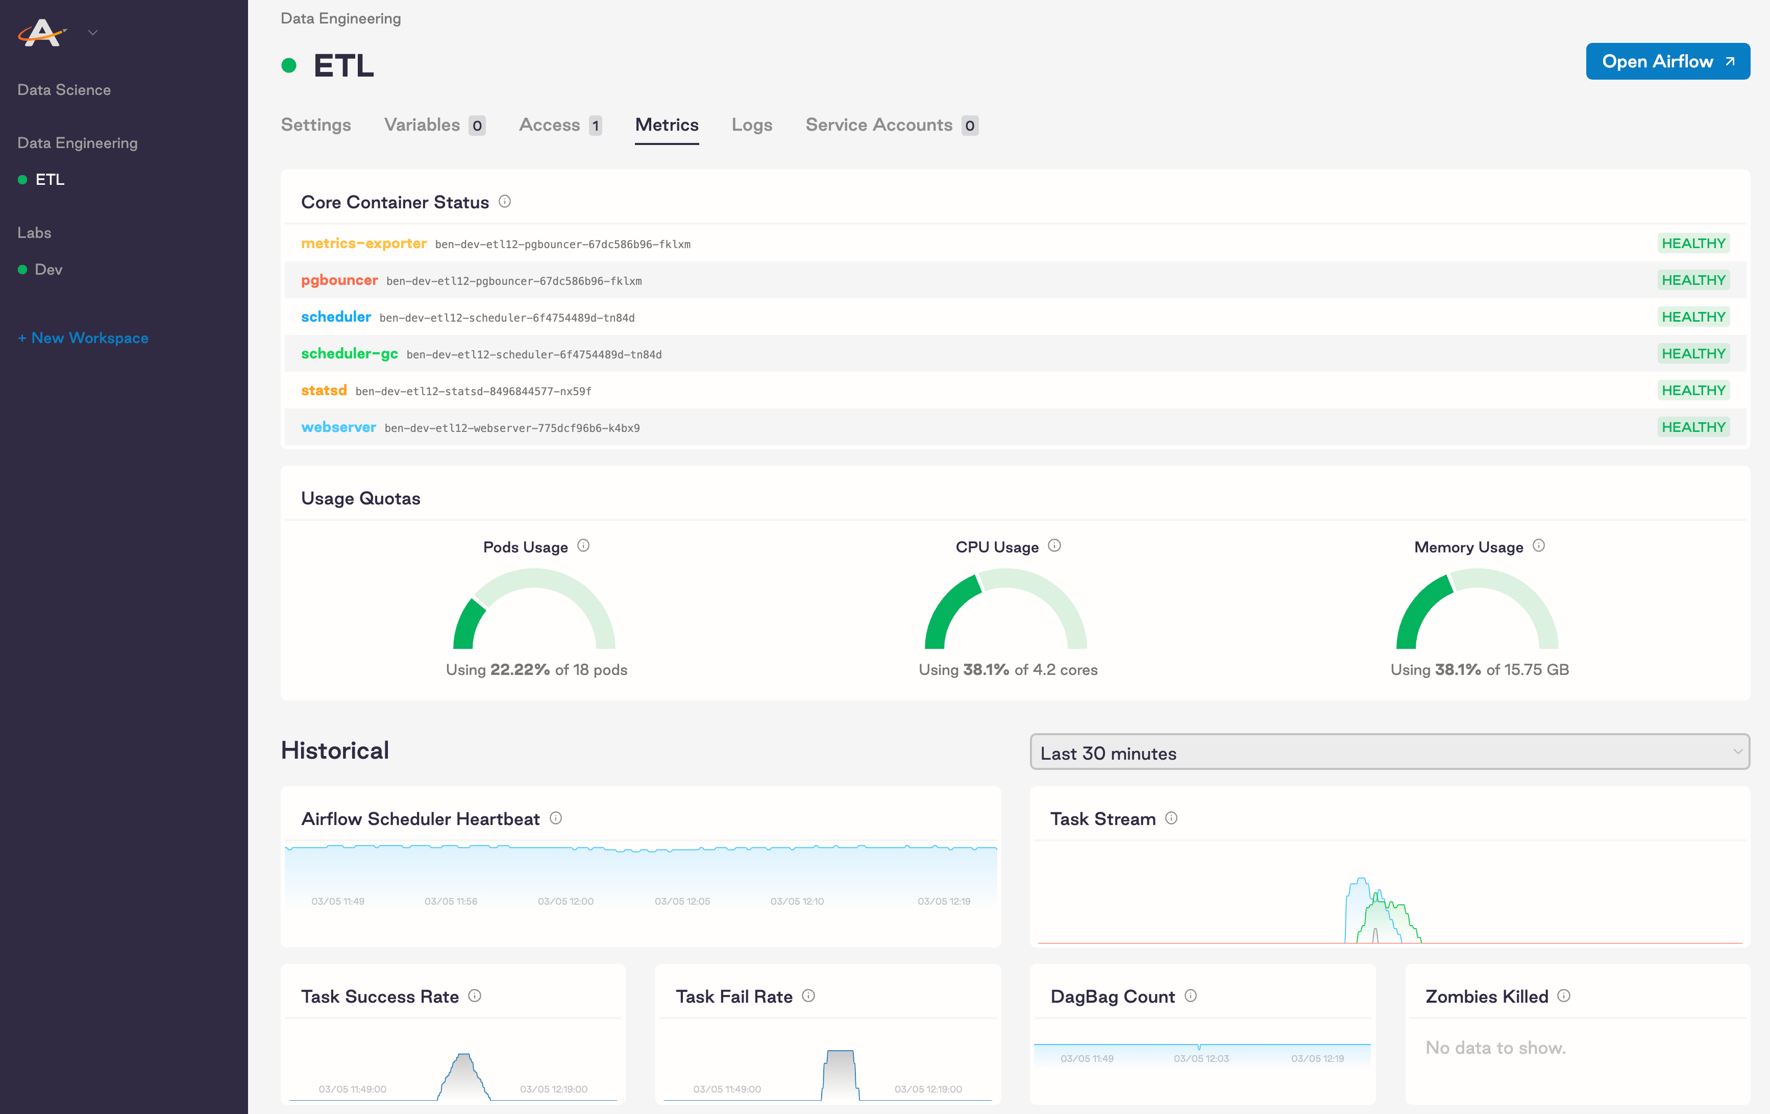Click the Astronomer logo icon
This screenshot has height=1114, width=1770.
(42, 32)
